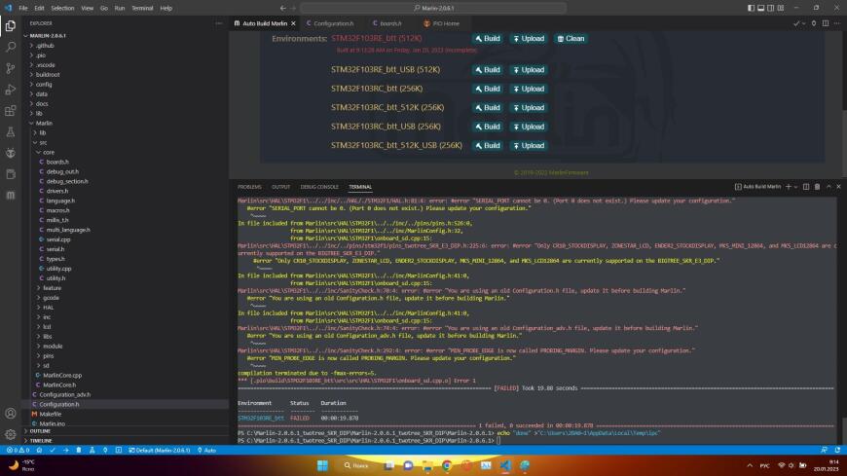
Task: Click the PlatformIO checkmark editor action
Action: tap(796, 23)
